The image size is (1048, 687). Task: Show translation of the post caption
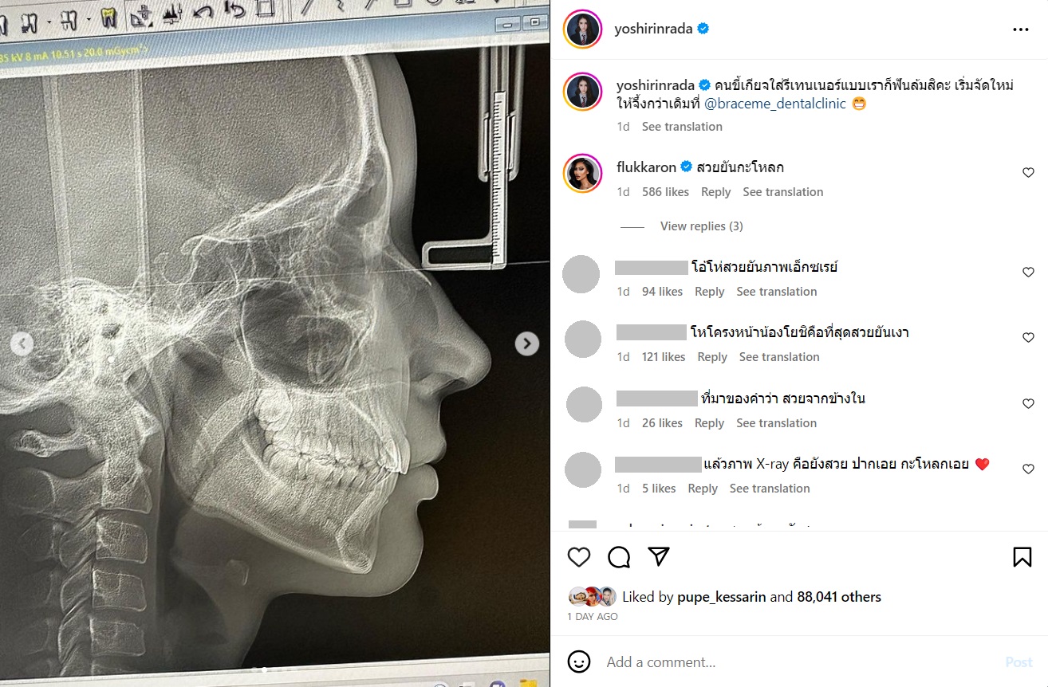[682, 127]
